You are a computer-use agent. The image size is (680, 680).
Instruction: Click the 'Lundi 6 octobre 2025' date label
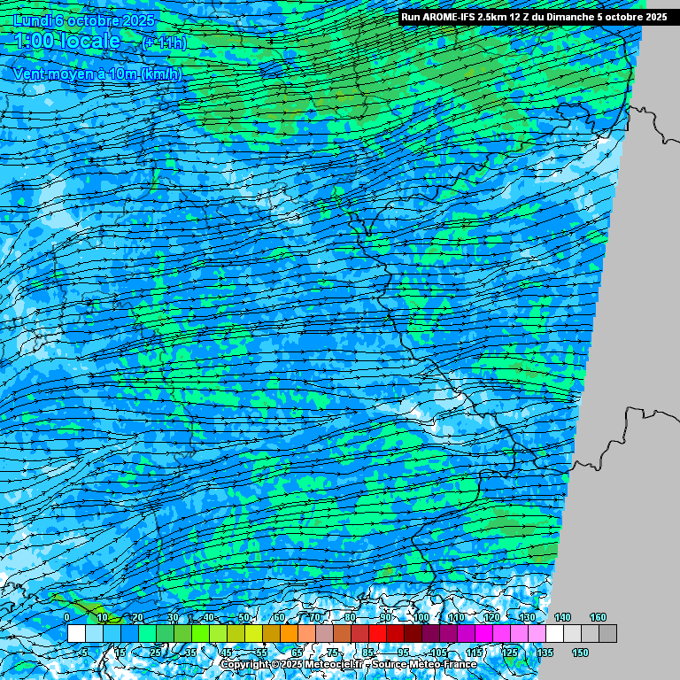pos(84,20)
